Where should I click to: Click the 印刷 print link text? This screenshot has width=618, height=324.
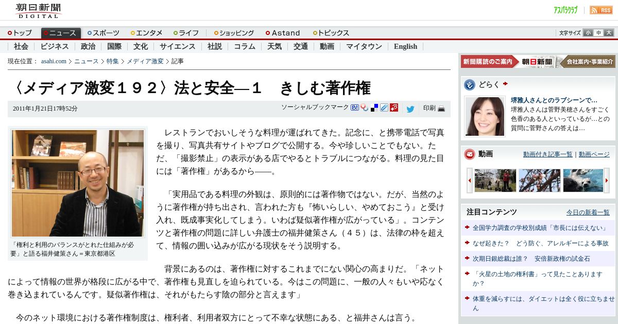[x=430, y=109]
